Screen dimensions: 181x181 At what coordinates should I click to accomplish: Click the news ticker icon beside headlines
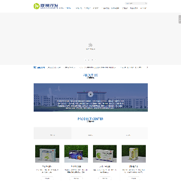35,67
